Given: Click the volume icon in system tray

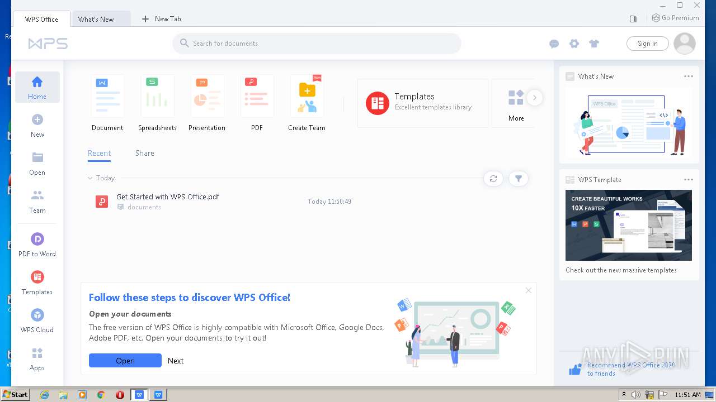Looking at the screenshot, I should tap(635, 395).
